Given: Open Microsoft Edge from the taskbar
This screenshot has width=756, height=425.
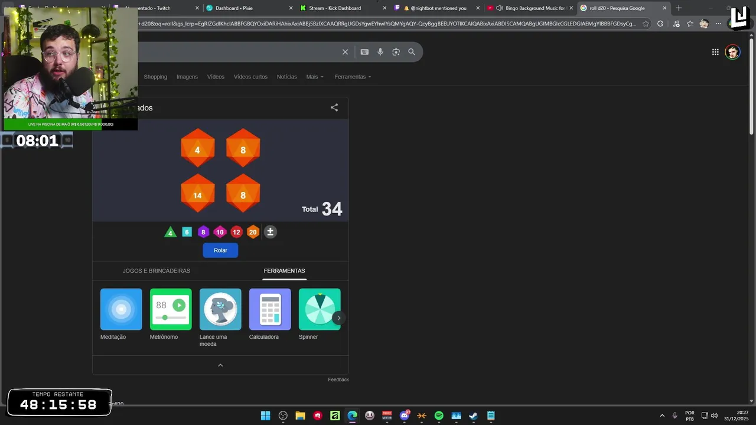Looking at the screenshot, I should coord(353,416).
